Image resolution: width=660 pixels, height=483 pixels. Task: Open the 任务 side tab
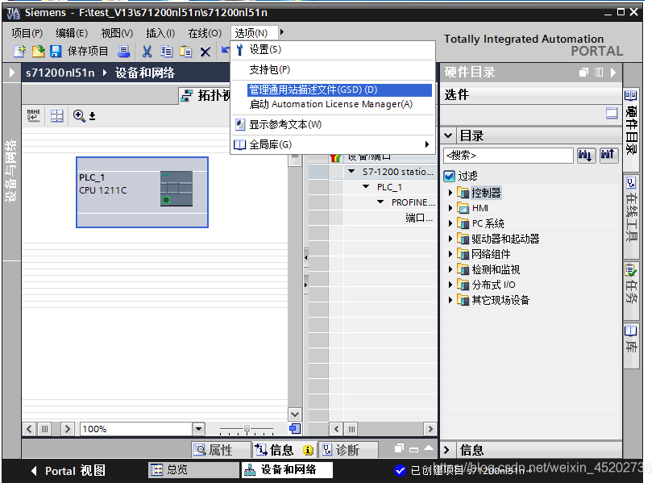tap(631, 290)
